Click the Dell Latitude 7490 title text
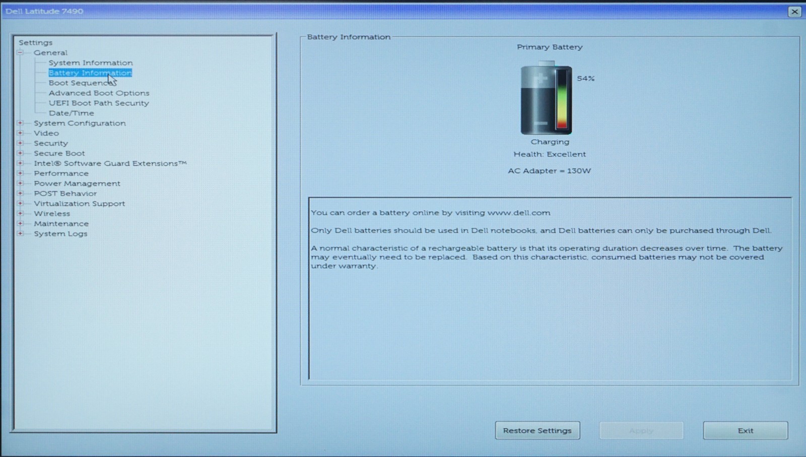This screenshot has height=457, width=806. [x=44, y=11]
